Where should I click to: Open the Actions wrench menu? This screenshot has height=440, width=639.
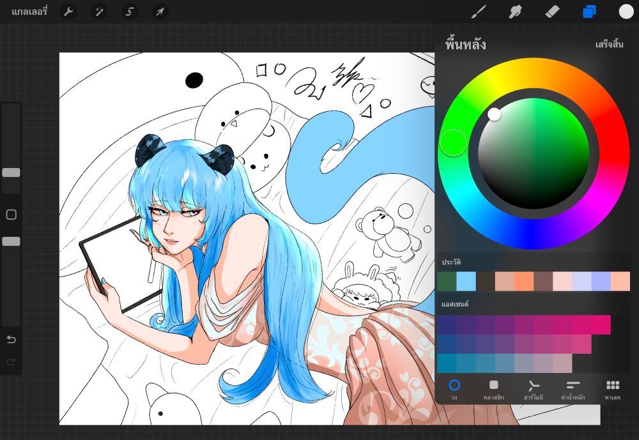(x=68, y=11)
